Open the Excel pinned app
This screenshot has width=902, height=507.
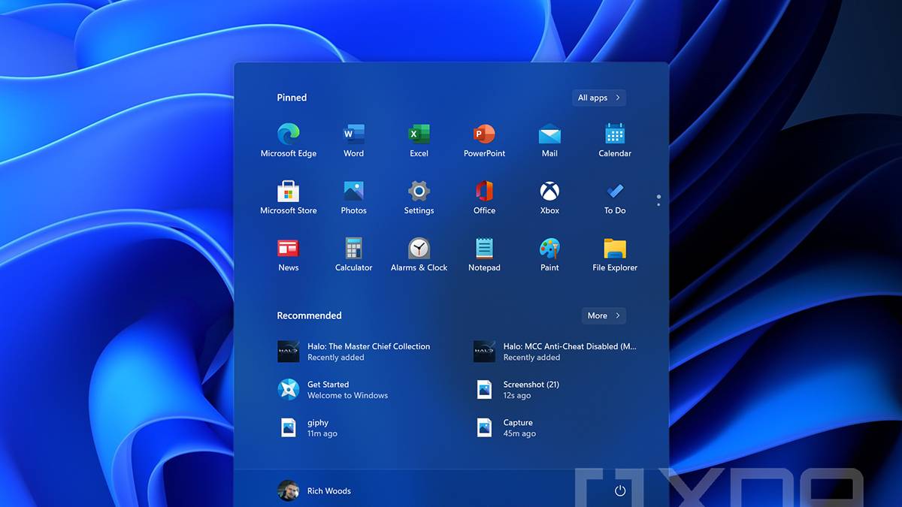(x=419, y=140)
